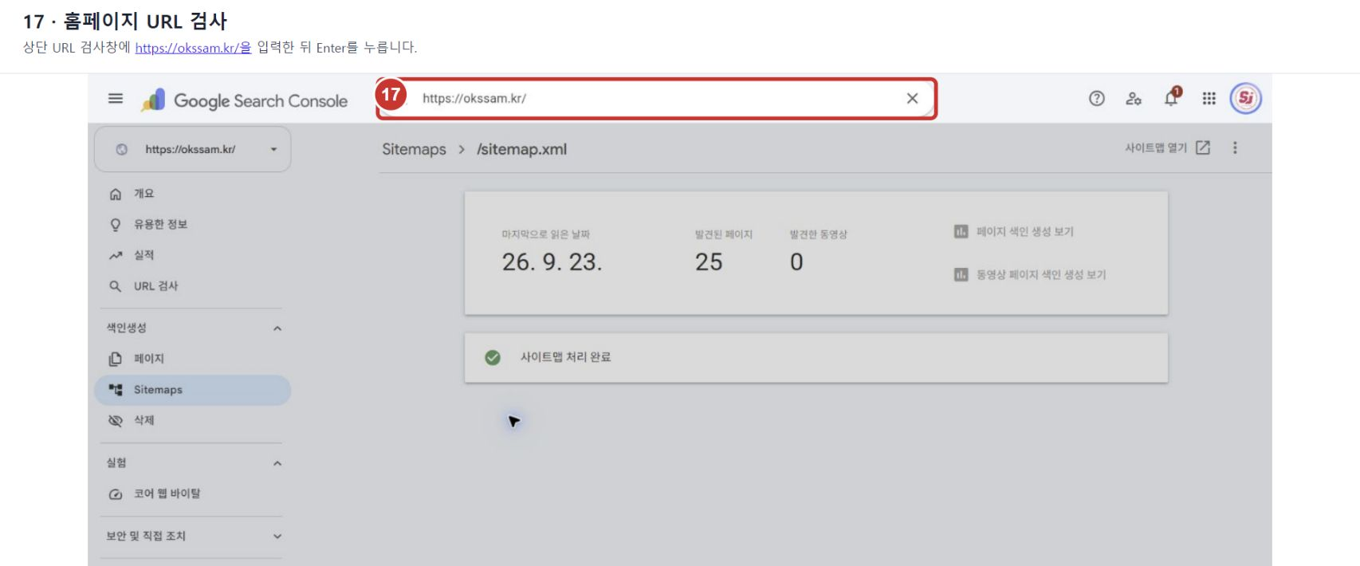Click 동영상 페이지 색인 생성 보기 link

tap(1041, 274)
